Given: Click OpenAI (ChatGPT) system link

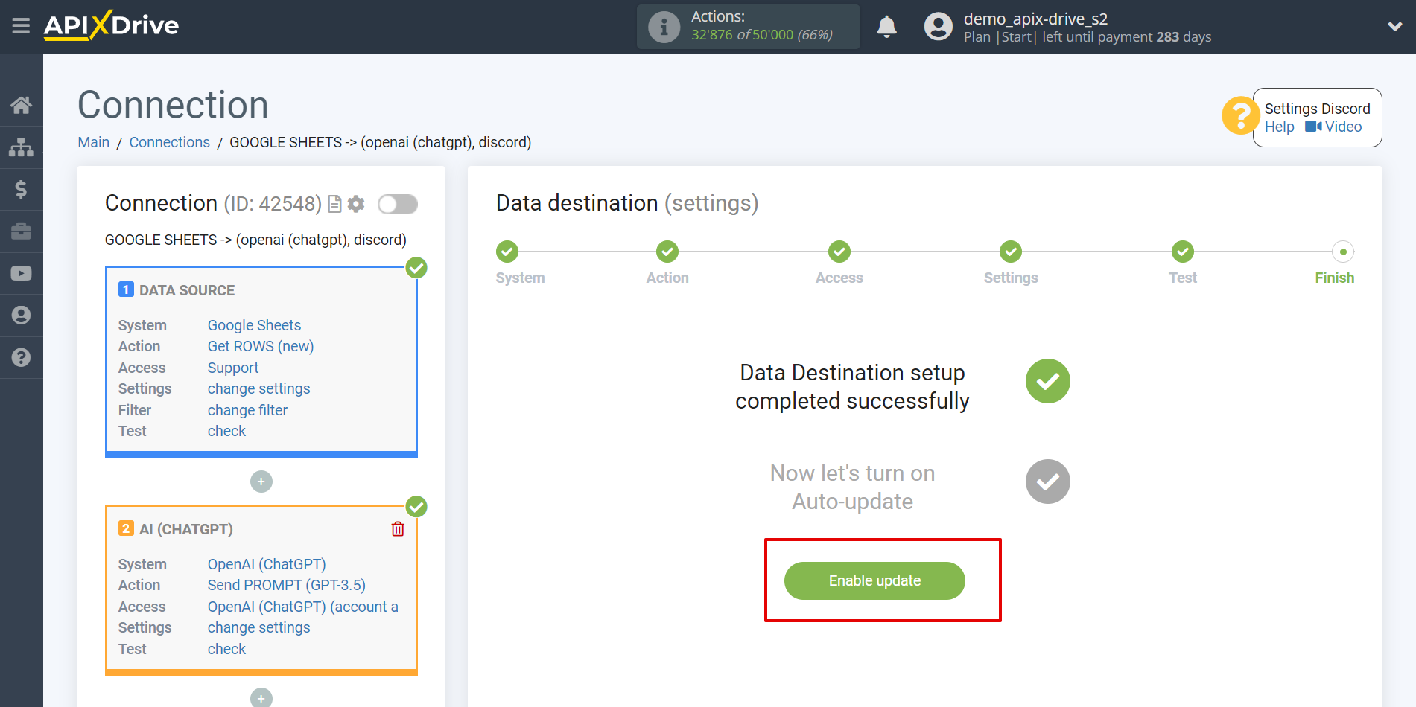Looking at the screenshot, I should [267, 564].
